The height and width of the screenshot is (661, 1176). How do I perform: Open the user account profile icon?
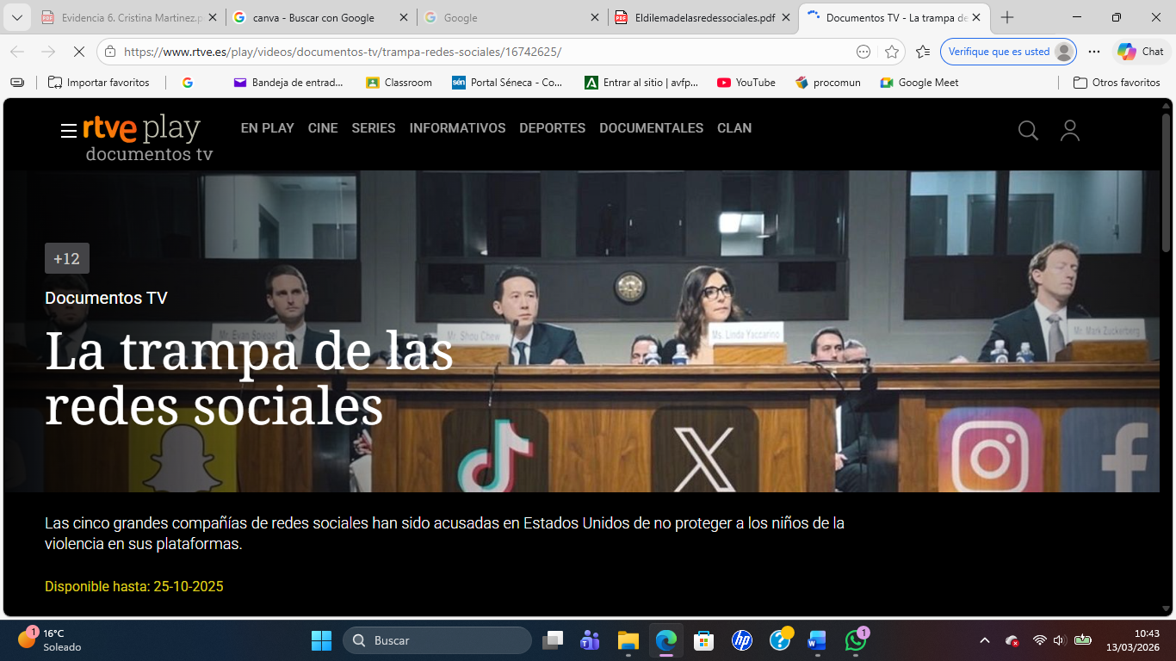(1069, 130)
